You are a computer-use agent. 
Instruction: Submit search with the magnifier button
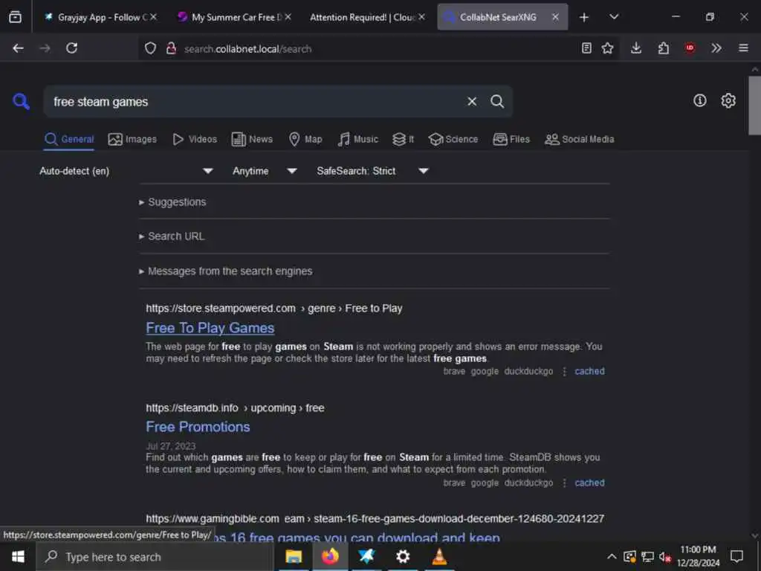[497, 101]
